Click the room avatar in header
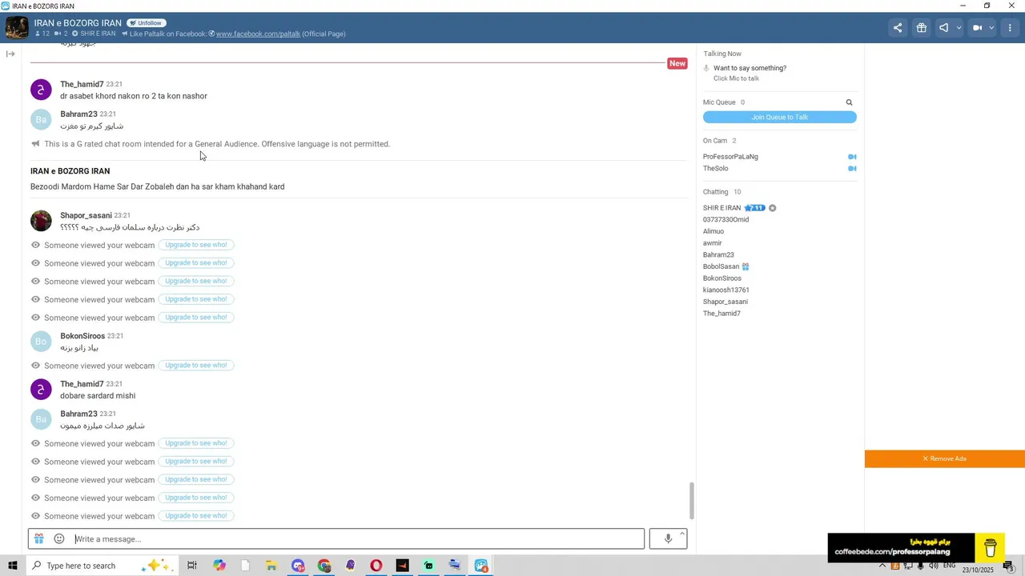Viewport: 1025px width, 576px height. (x=17, y=28)
